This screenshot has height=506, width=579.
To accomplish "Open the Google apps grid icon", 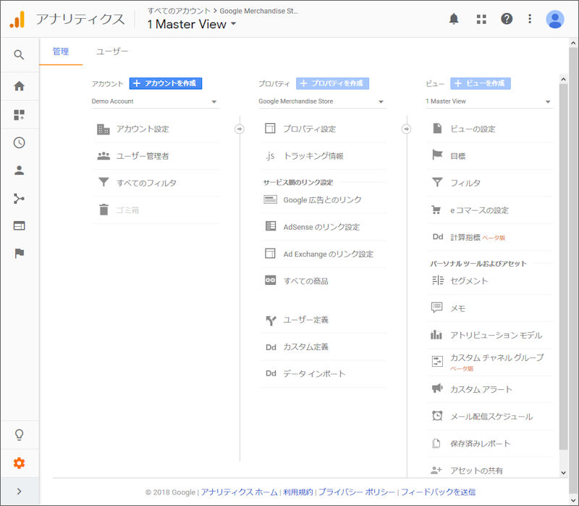I will coord(481,19).
